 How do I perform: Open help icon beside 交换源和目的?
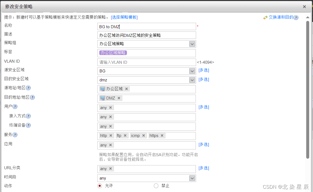point(296,18)
